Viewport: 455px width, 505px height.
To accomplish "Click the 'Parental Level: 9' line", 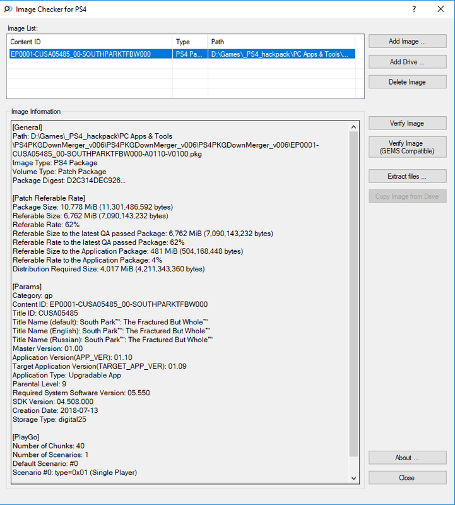I will tap(39, 384).
